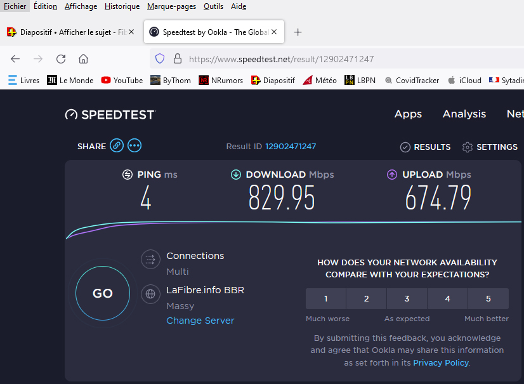
Task: Click the Speedtest logo
Action: click(x=110, y=114)
